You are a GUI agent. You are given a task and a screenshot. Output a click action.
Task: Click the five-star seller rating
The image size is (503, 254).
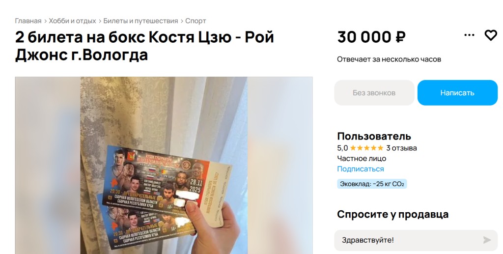pyautogui.click(x=366, y=148)
